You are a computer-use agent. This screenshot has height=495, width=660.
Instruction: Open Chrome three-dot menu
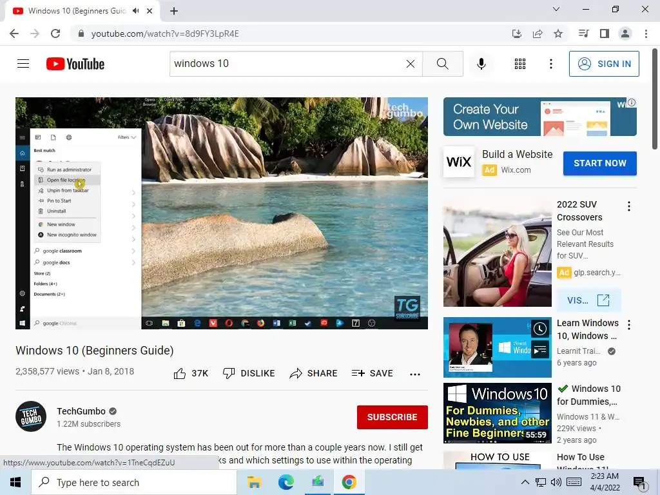tap(646, 34)
